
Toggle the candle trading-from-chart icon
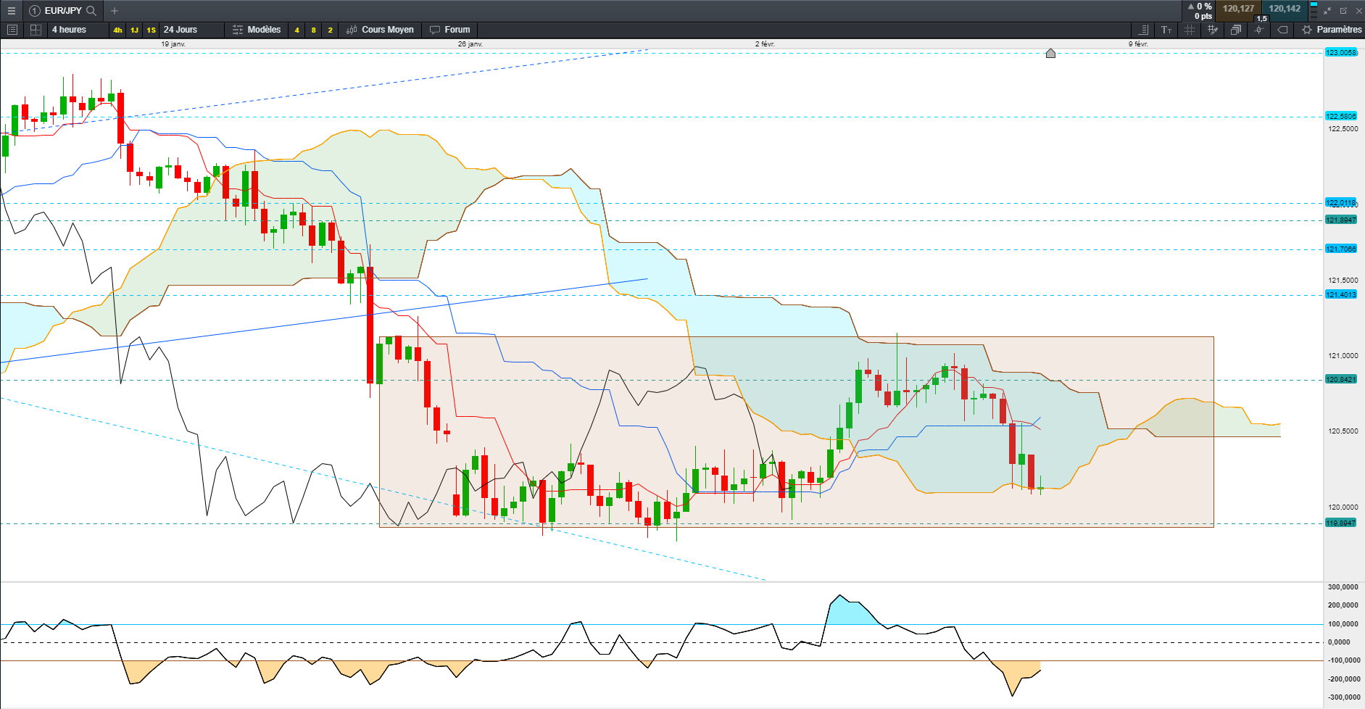[1259, 30]
